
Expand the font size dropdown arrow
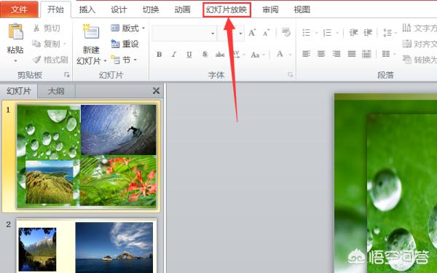click(240, 33)
